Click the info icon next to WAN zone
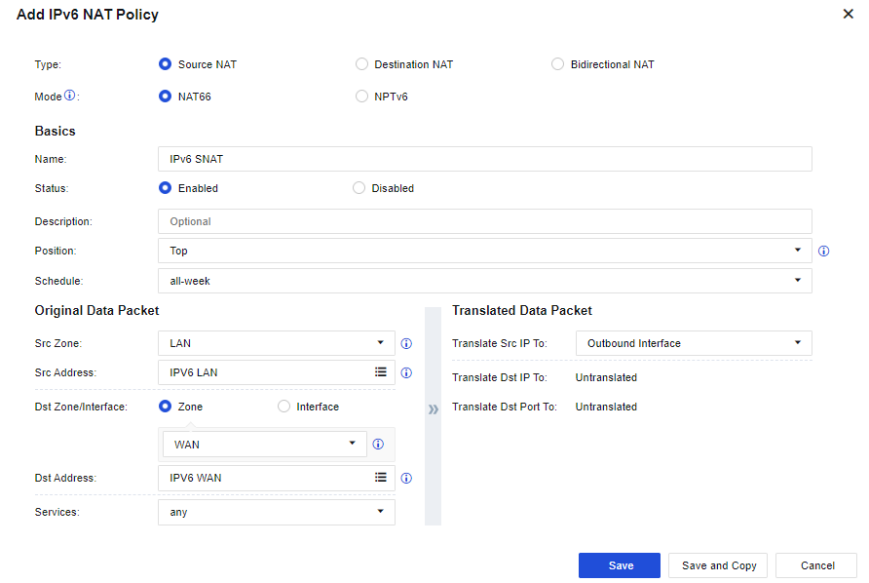The width and height of the screenshot is (869, 583). (x=378, y=444)
